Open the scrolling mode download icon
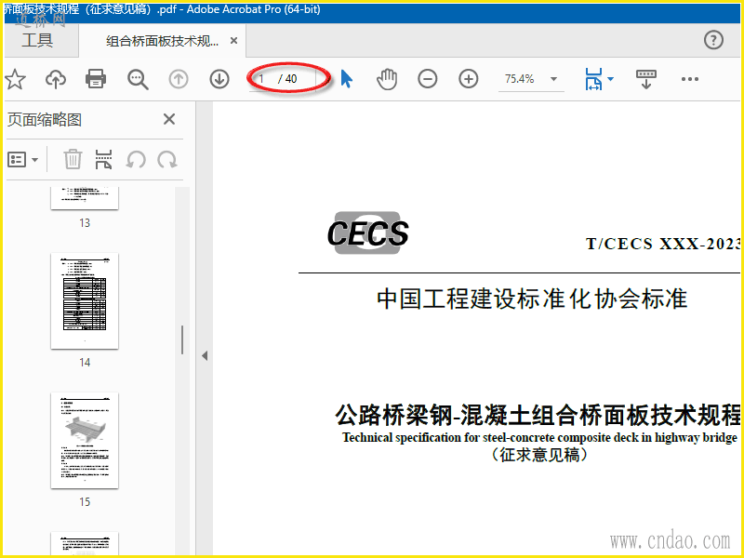The width and height of the screenshot is (744, 558). pyautogui.click(x=645, y=79)
